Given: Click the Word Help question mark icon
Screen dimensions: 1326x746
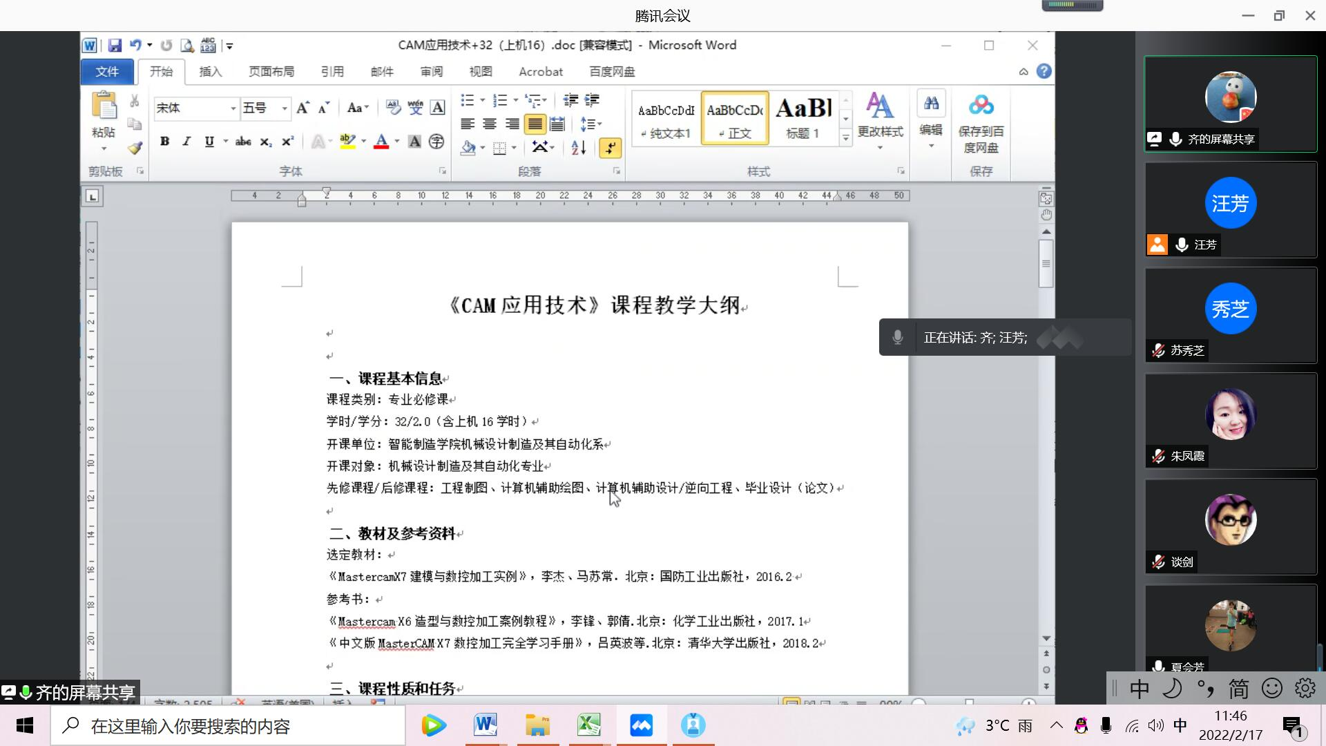Looking at the screenshot, I should coord(1044,71).
